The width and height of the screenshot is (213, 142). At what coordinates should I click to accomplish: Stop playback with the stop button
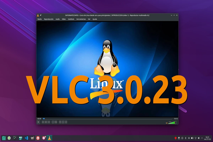pyautogui.click(x=46, y=122)
